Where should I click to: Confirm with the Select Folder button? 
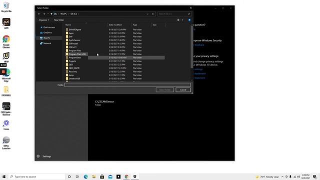click(x=164, y=90)
